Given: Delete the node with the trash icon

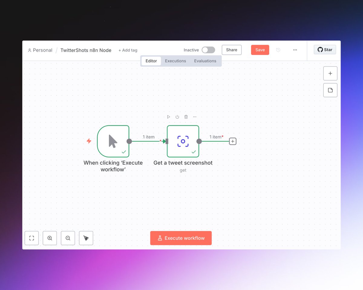Looking at the screenshot, I should [x=186, y=117].
